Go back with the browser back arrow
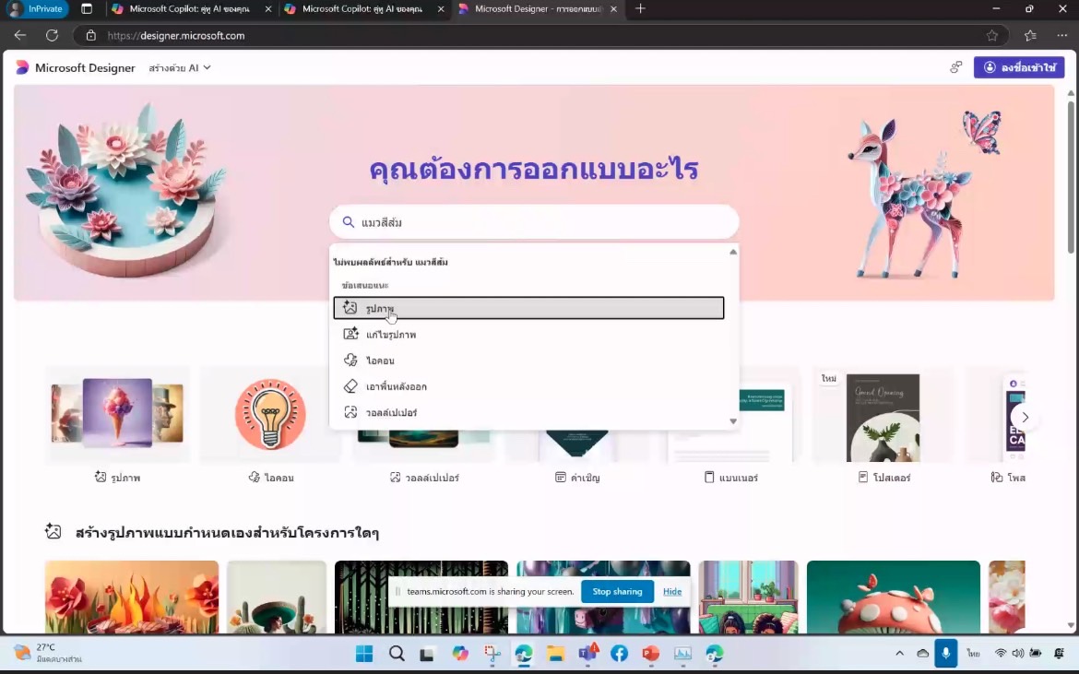This screenshot has height=674, width=1079. (x=20, y=35)
